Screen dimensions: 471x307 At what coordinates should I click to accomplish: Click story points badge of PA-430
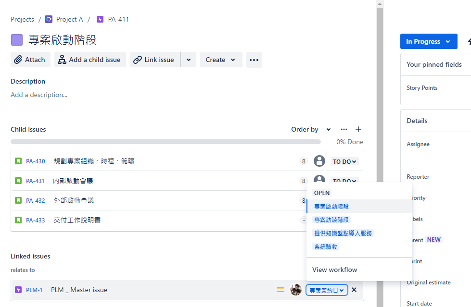[304, 161]
